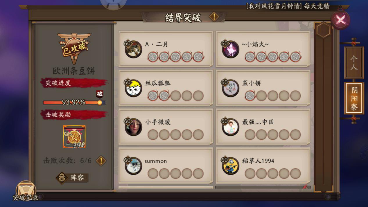Close the 结界突破 panel with X
This screenshot has width=368, height=207.
340,20
